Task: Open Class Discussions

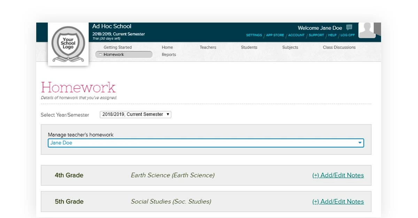Action: [x=339, y=47]
